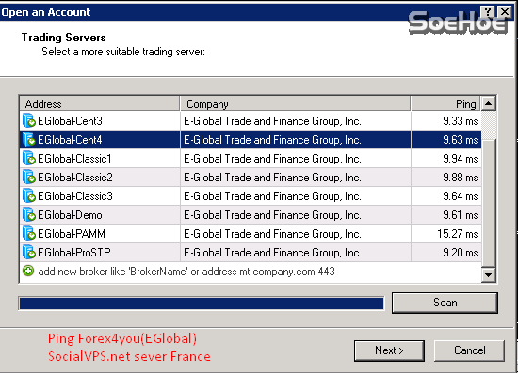Select the EGlobal-ProSTP server address
The width and height of the screenshot is (518, 373).
click(x=74, y=253)
